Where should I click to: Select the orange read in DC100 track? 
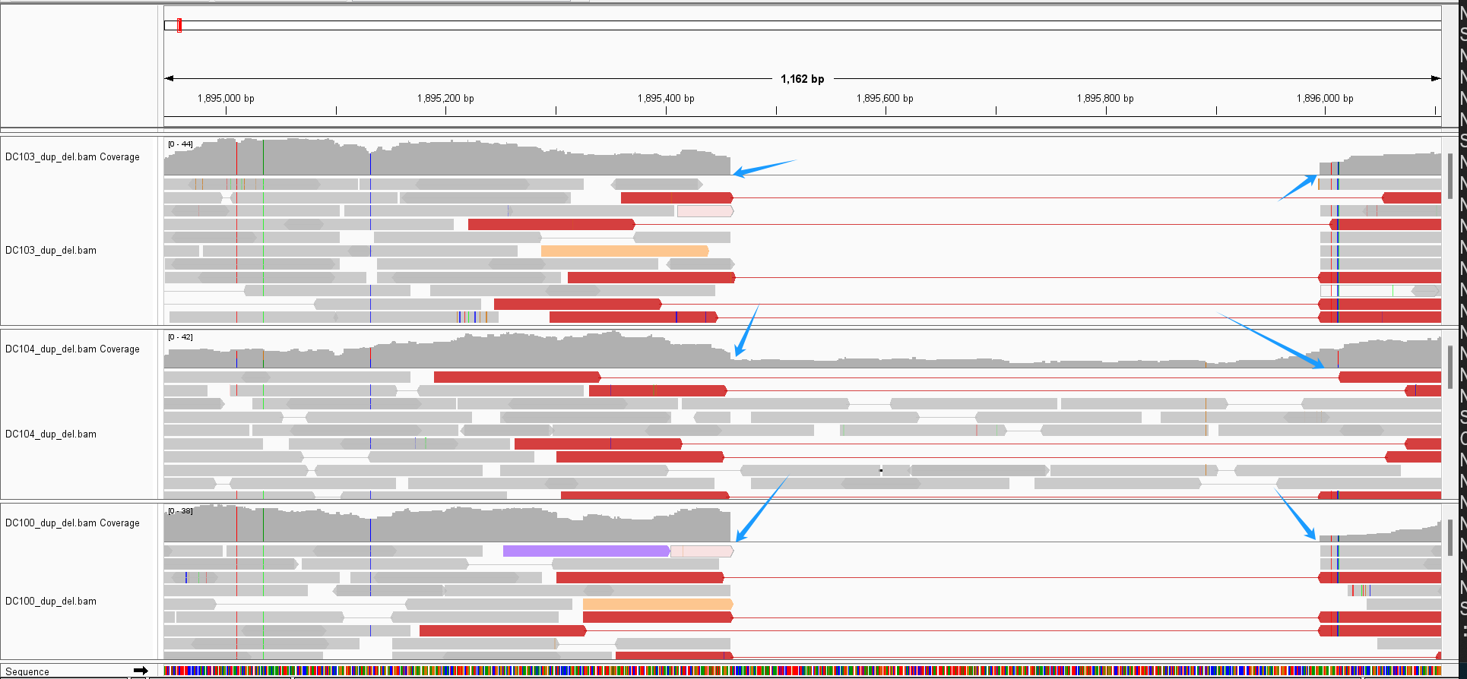point(658,604)
